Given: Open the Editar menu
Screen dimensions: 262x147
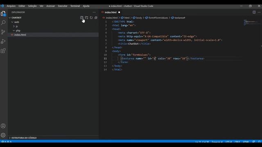Looking at the screenshot, I should pos(22,6).
